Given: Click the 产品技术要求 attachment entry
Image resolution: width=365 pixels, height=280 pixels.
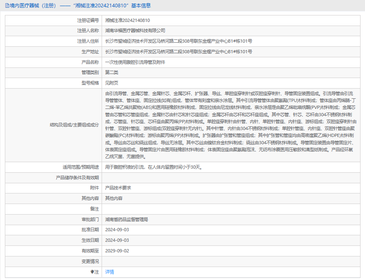Looking at the screenshot, I should (118, 188).
